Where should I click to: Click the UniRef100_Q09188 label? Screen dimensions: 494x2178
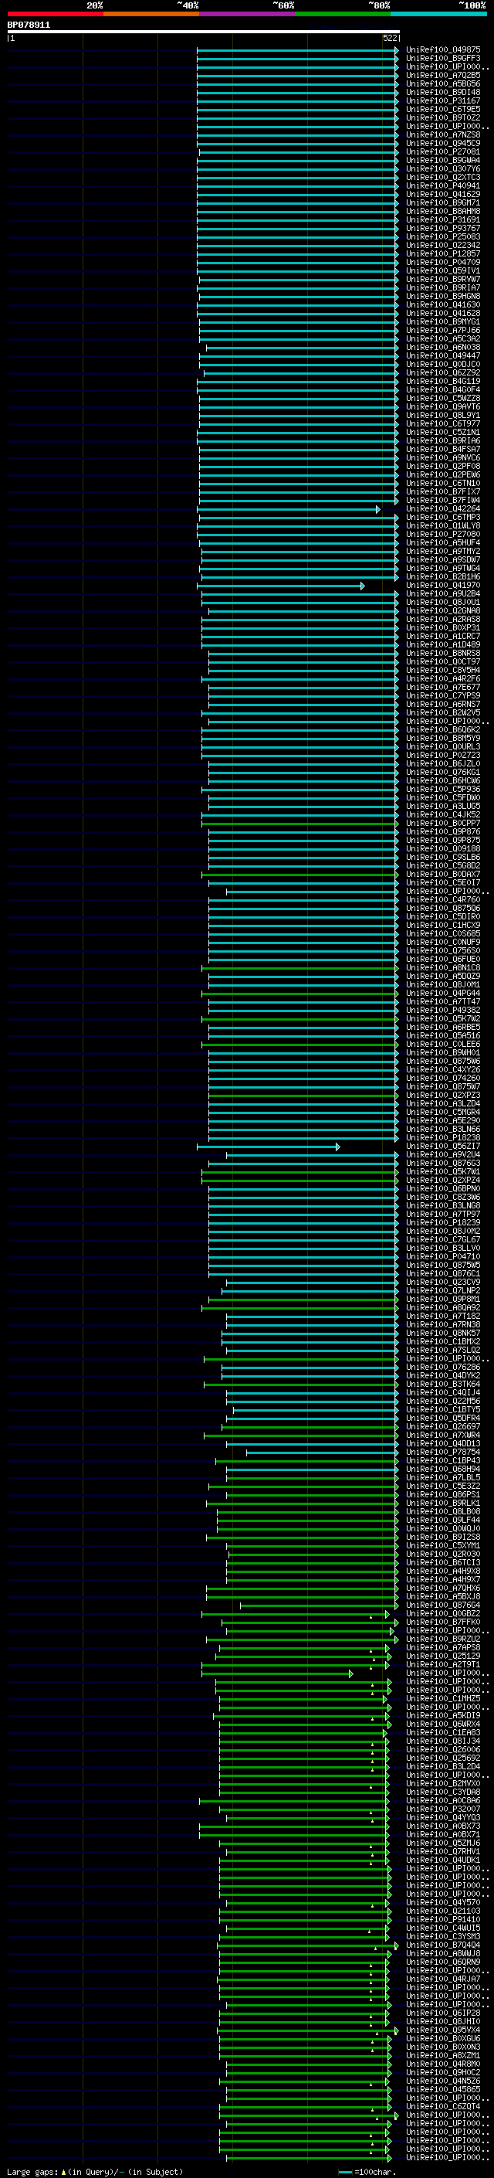coord(443,849)
